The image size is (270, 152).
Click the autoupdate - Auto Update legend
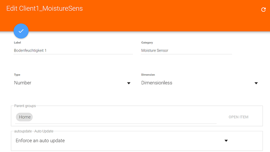click(34, 131)
